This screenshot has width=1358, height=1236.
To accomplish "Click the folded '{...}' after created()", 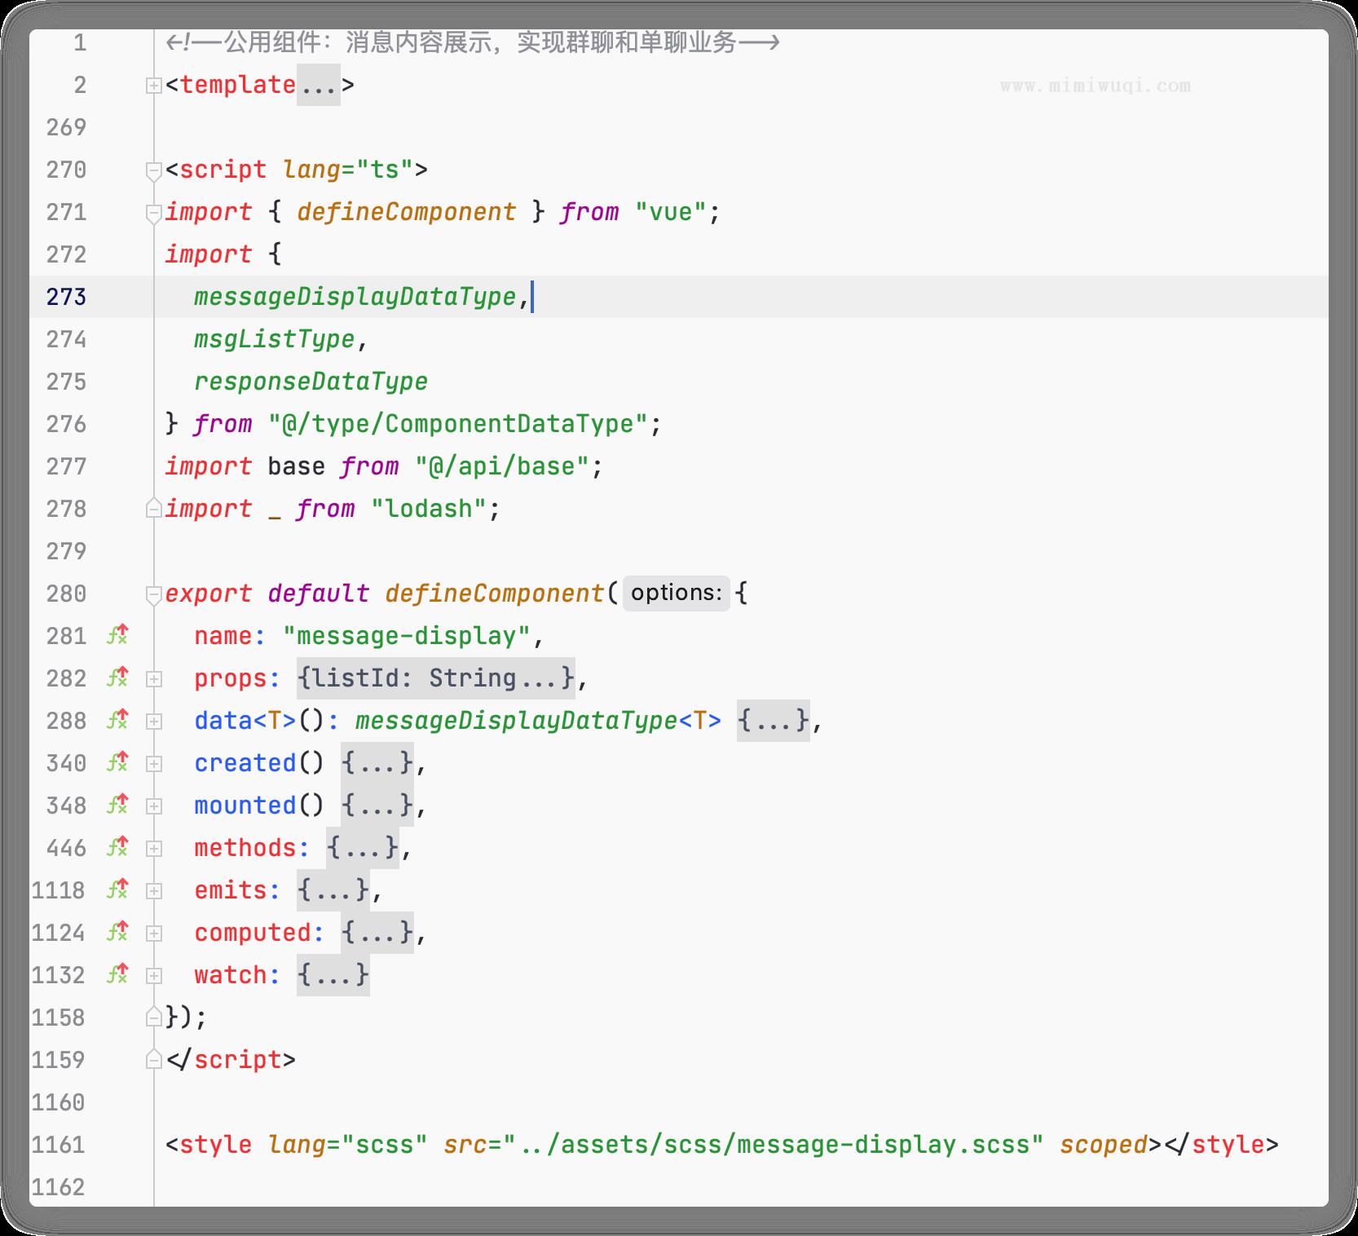I will 377,763.
